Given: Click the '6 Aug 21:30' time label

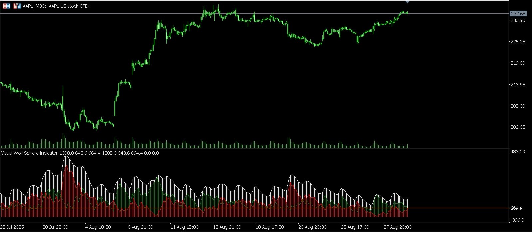Looking at the screenshot, I should point(140,227).
